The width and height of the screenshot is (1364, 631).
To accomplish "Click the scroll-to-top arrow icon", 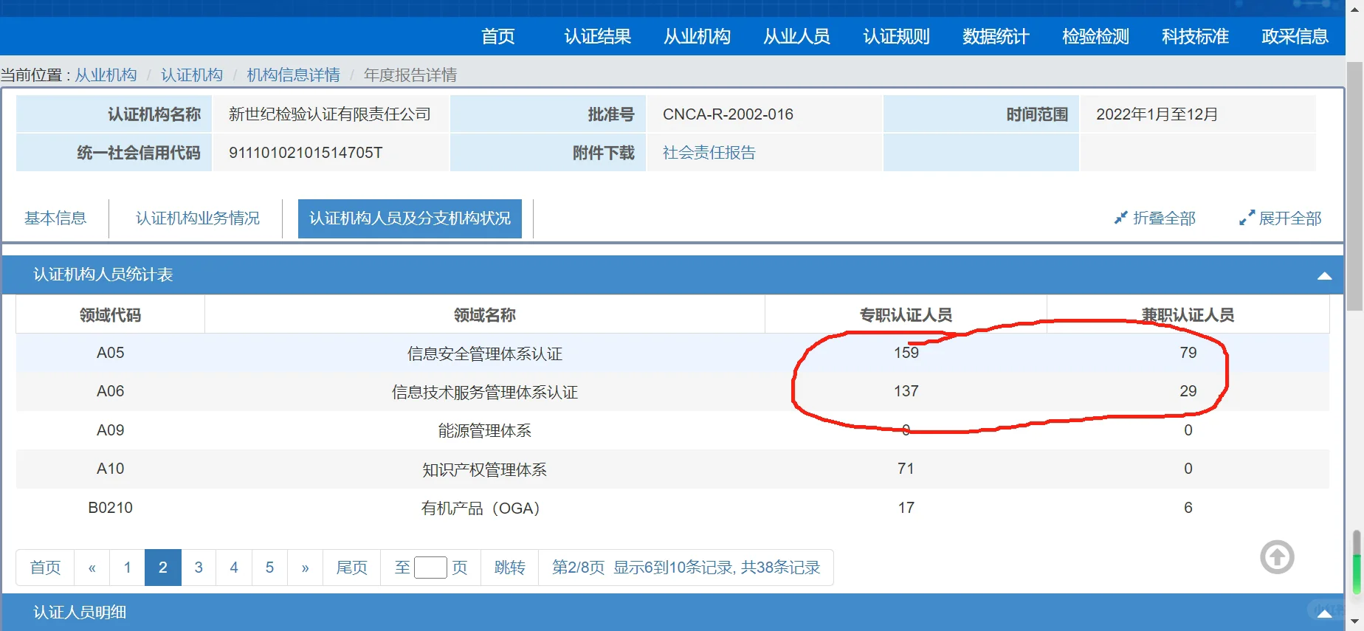I will (1277, 557).
